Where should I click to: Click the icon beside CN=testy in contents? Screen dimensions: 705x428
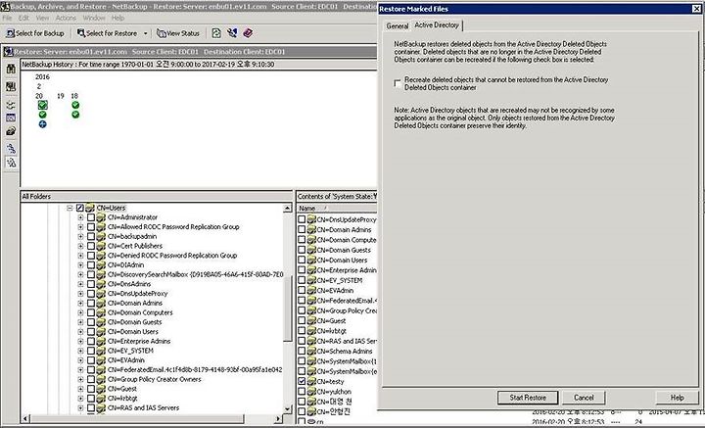[x=311, y=381]
